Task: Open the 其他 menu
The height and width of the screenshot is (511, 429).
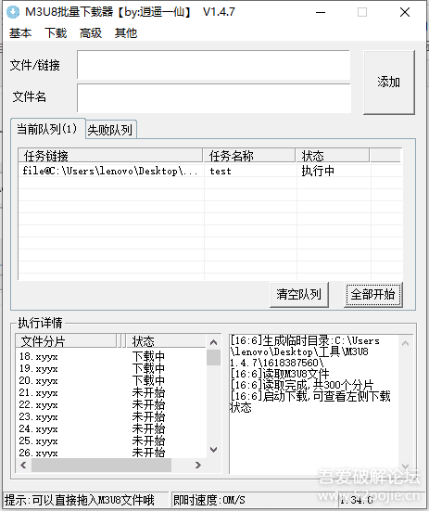Action: (x=126, y=32)
